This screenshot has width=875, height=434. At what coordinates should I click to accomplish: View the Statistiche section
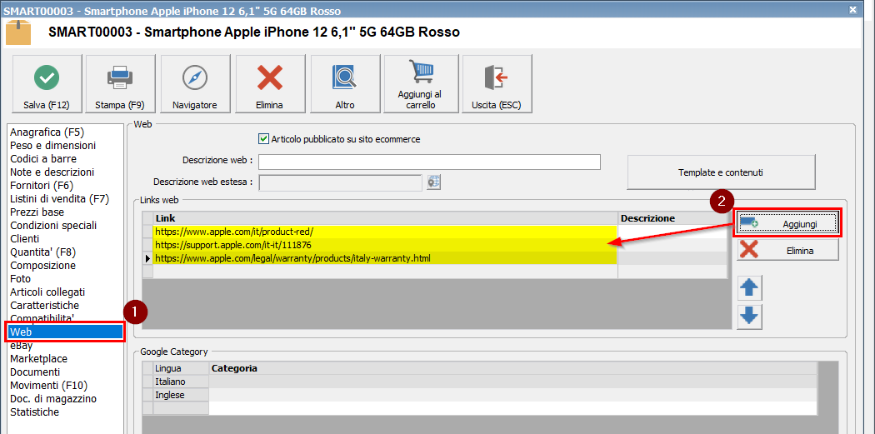point(35,412)
